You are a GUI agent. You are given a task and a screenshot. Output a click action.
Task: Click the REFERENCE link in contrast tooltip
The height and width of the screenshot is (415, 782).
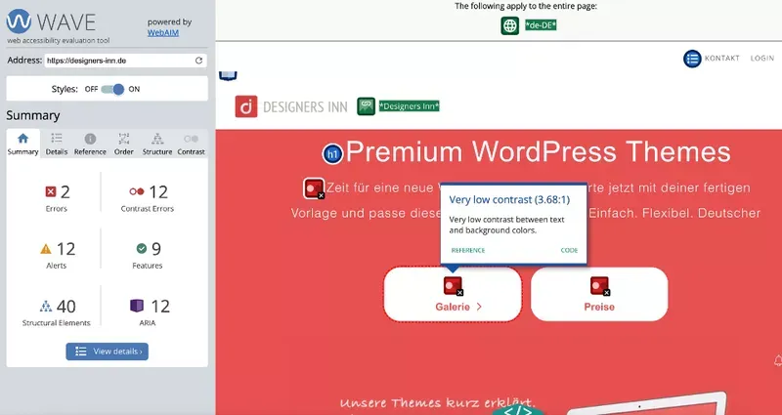coord(467,250)
